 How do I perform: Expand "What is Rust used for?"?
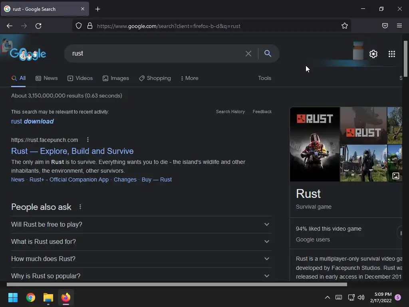click(141, 242)
